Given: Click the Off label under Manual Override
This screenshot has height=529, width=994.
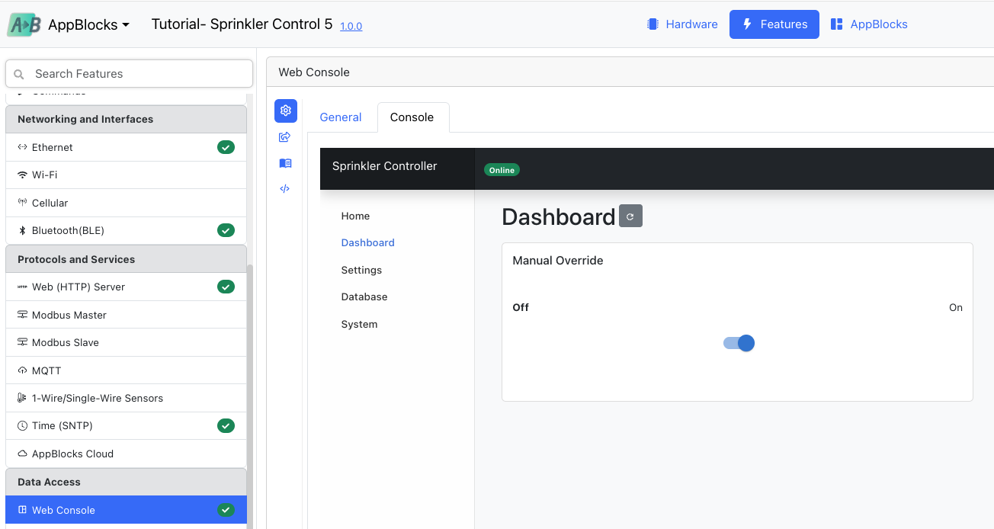Looking at the screenshot, I should 521,308.
